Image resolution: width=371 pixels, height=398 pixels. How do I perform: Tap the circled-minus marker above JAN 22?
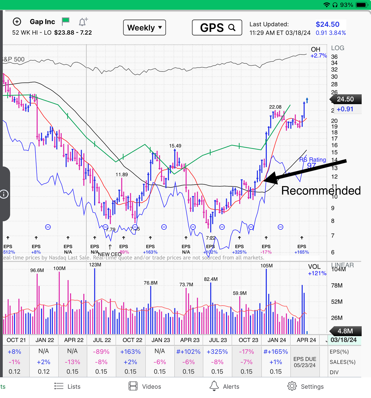pyautogui.click(x=48, y=227)
